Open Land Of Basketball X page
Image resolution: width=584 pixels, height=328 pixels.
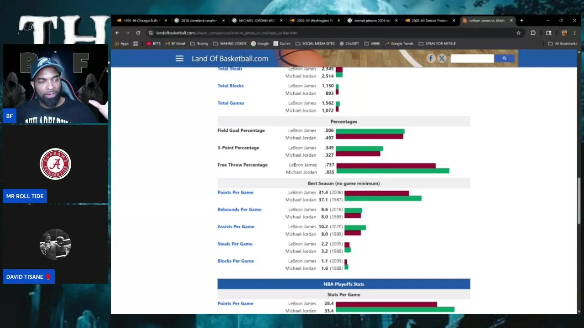[442, 58]
